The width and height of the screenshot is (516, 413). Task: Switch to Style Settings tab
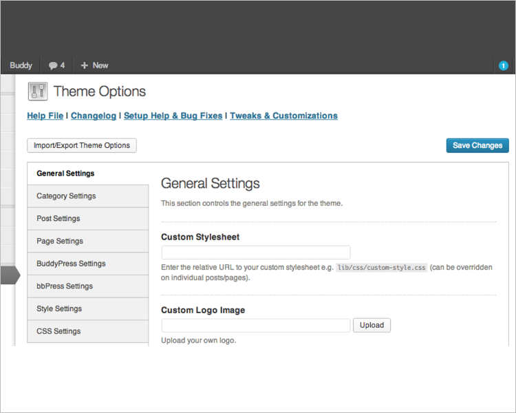(88, 309)
